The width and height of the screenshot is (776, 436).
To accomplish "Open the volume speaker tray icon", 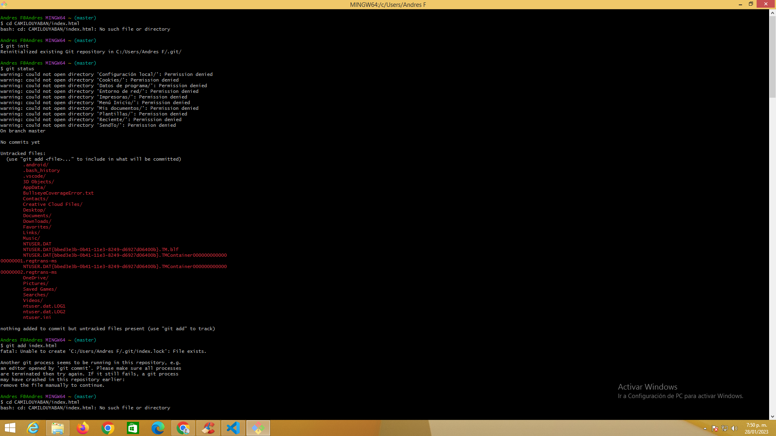I will coord(734,428).
